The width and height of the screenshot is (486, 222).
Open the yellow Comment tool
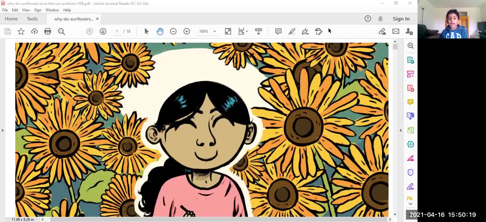click(x=411, y=102)
